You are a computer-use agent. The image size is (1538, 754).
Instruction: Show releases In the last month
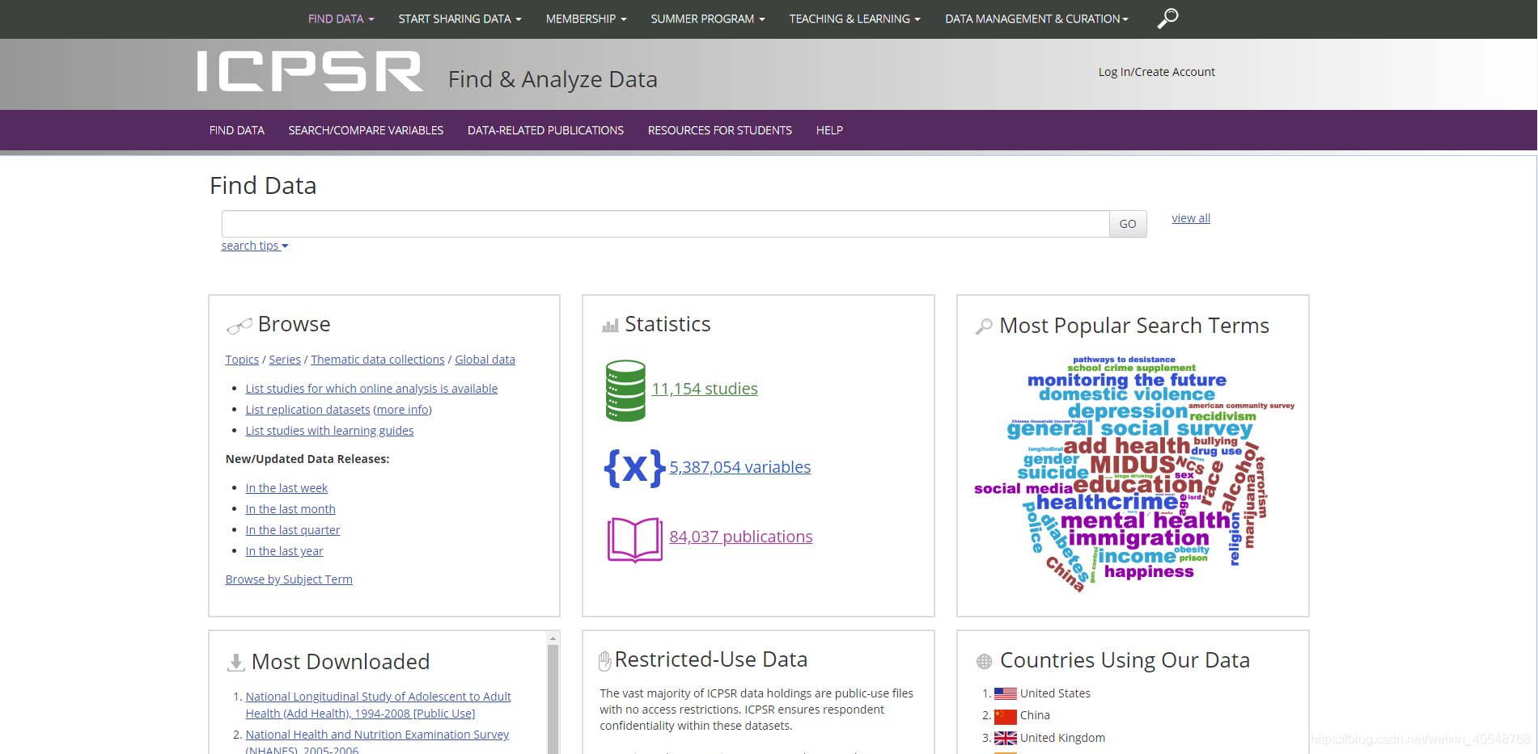click(290, 509)
